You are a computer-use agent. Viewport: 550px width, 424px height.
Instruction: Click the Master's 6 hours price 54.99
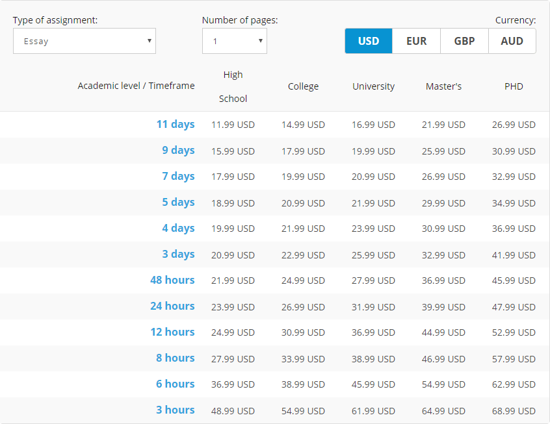pyautogui.click(x=443, y=384)
